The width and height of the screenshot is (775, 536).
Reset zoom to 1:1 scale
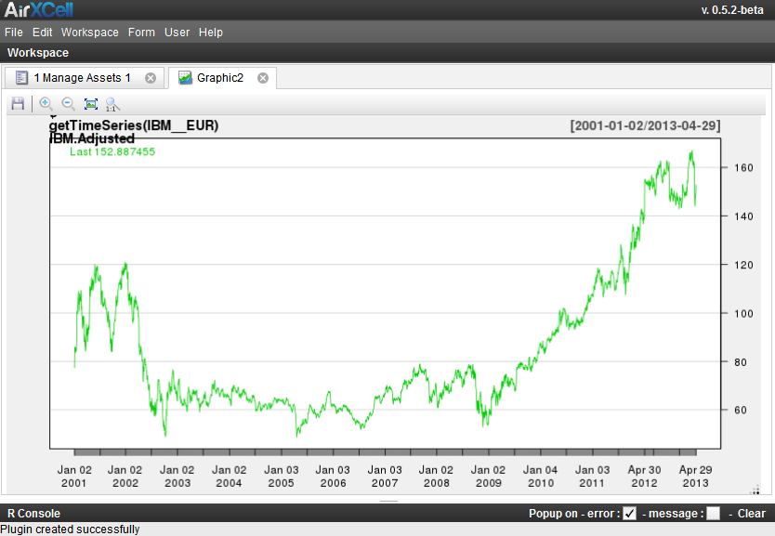pyautogui.click(x=112, y=104)
